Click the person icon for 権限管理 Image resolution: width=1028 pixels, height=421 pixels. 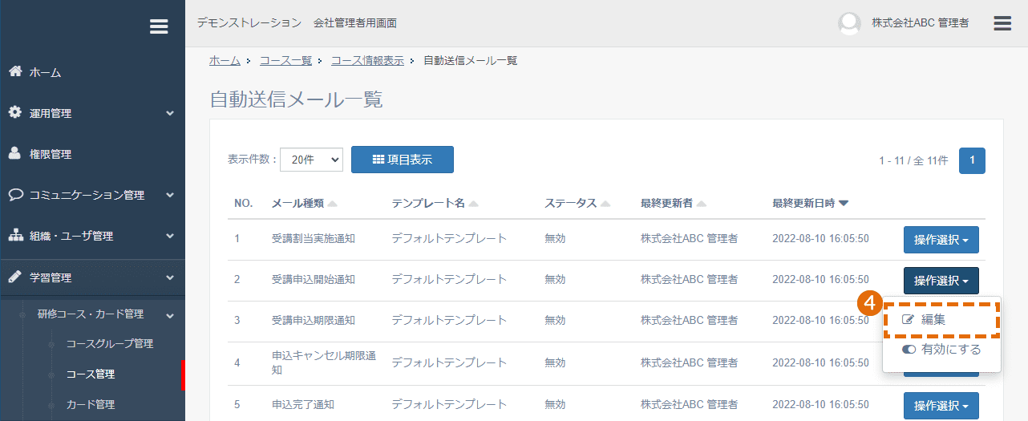click(15, 153)
